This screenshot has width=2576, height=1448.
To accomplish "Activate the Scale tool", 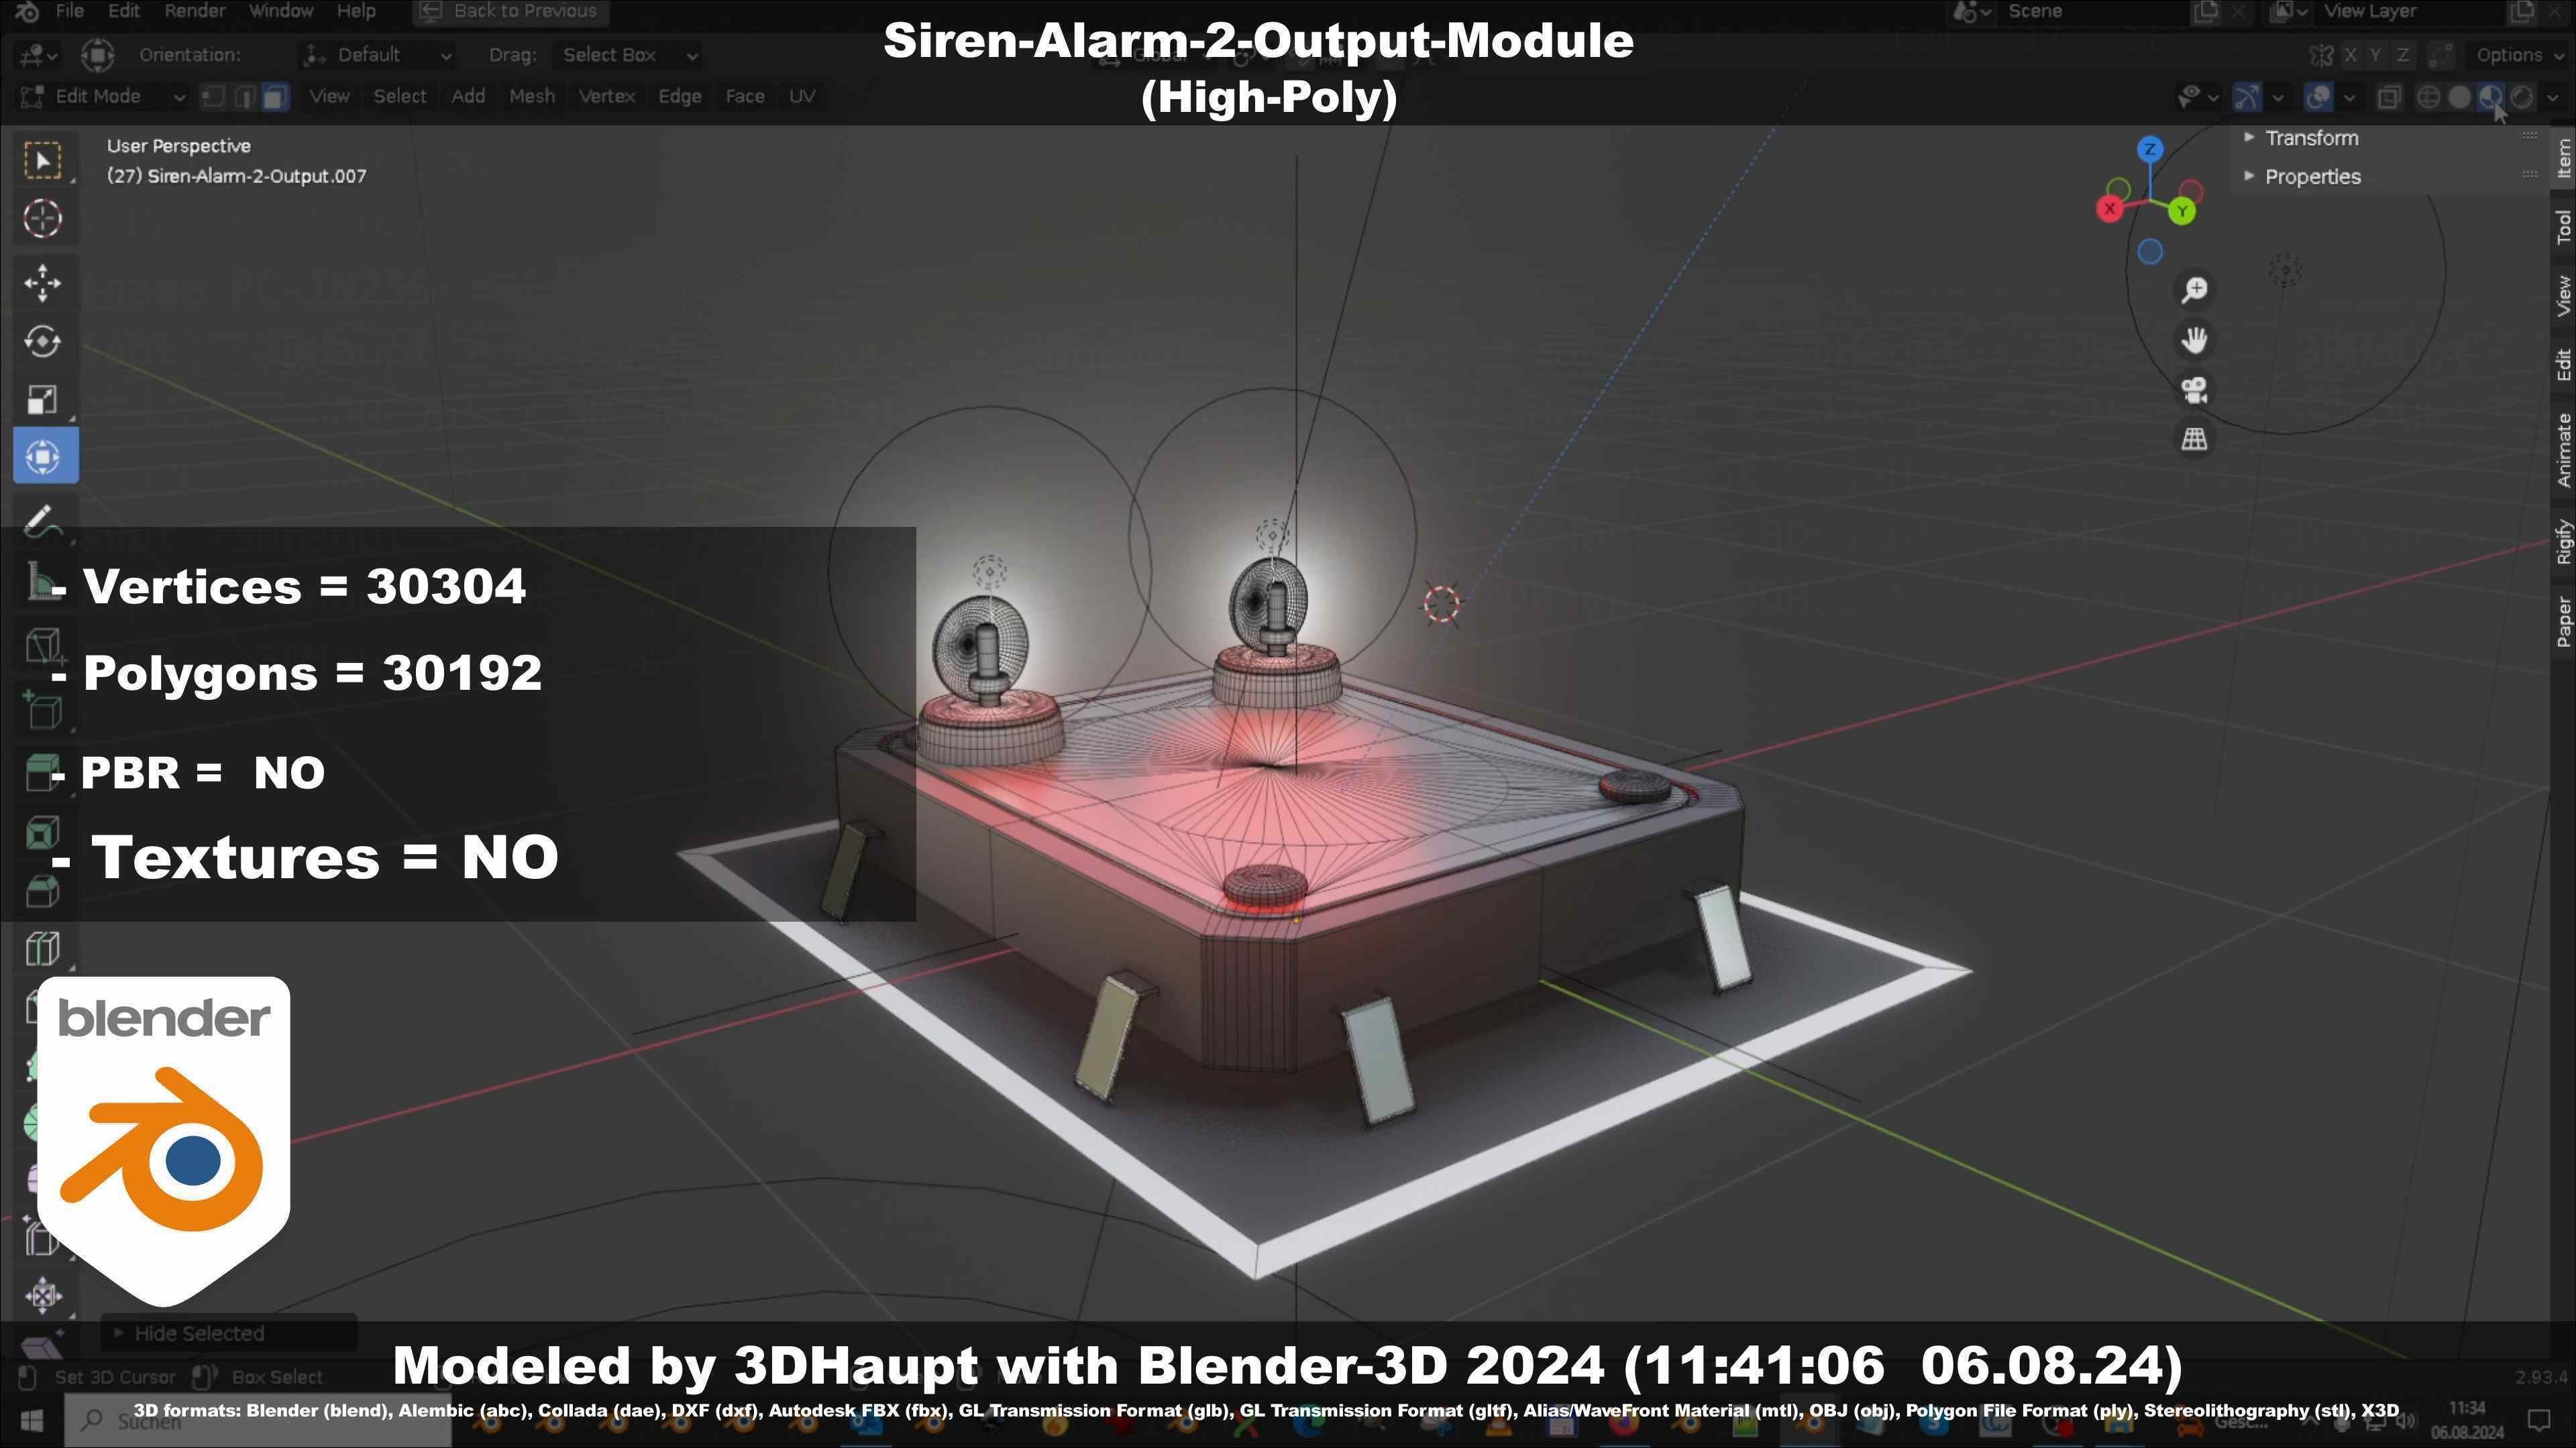I will (43, 400).
